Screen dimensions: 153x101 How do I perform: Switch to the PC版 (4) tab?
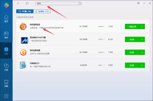[x=25, y=11]
